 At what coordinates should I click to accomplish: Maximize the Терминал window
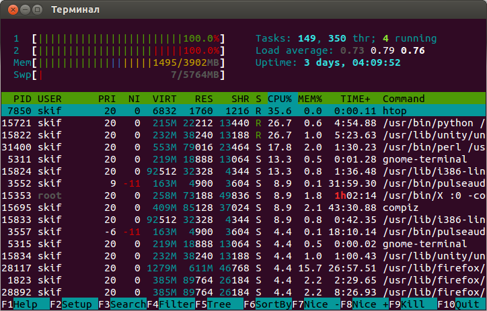point(37,9)
